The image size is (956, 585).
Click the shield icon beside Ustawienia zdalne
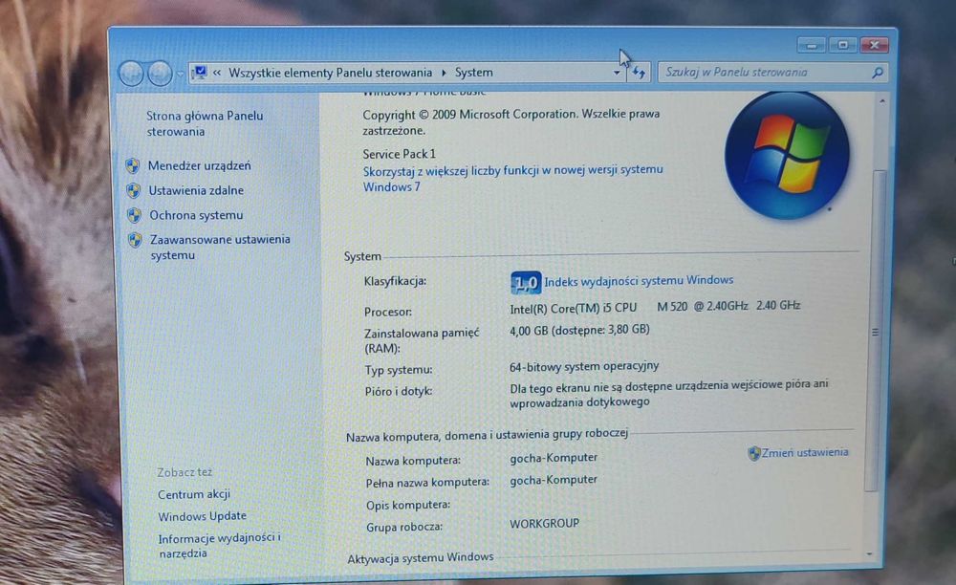[x=134, y=191]
